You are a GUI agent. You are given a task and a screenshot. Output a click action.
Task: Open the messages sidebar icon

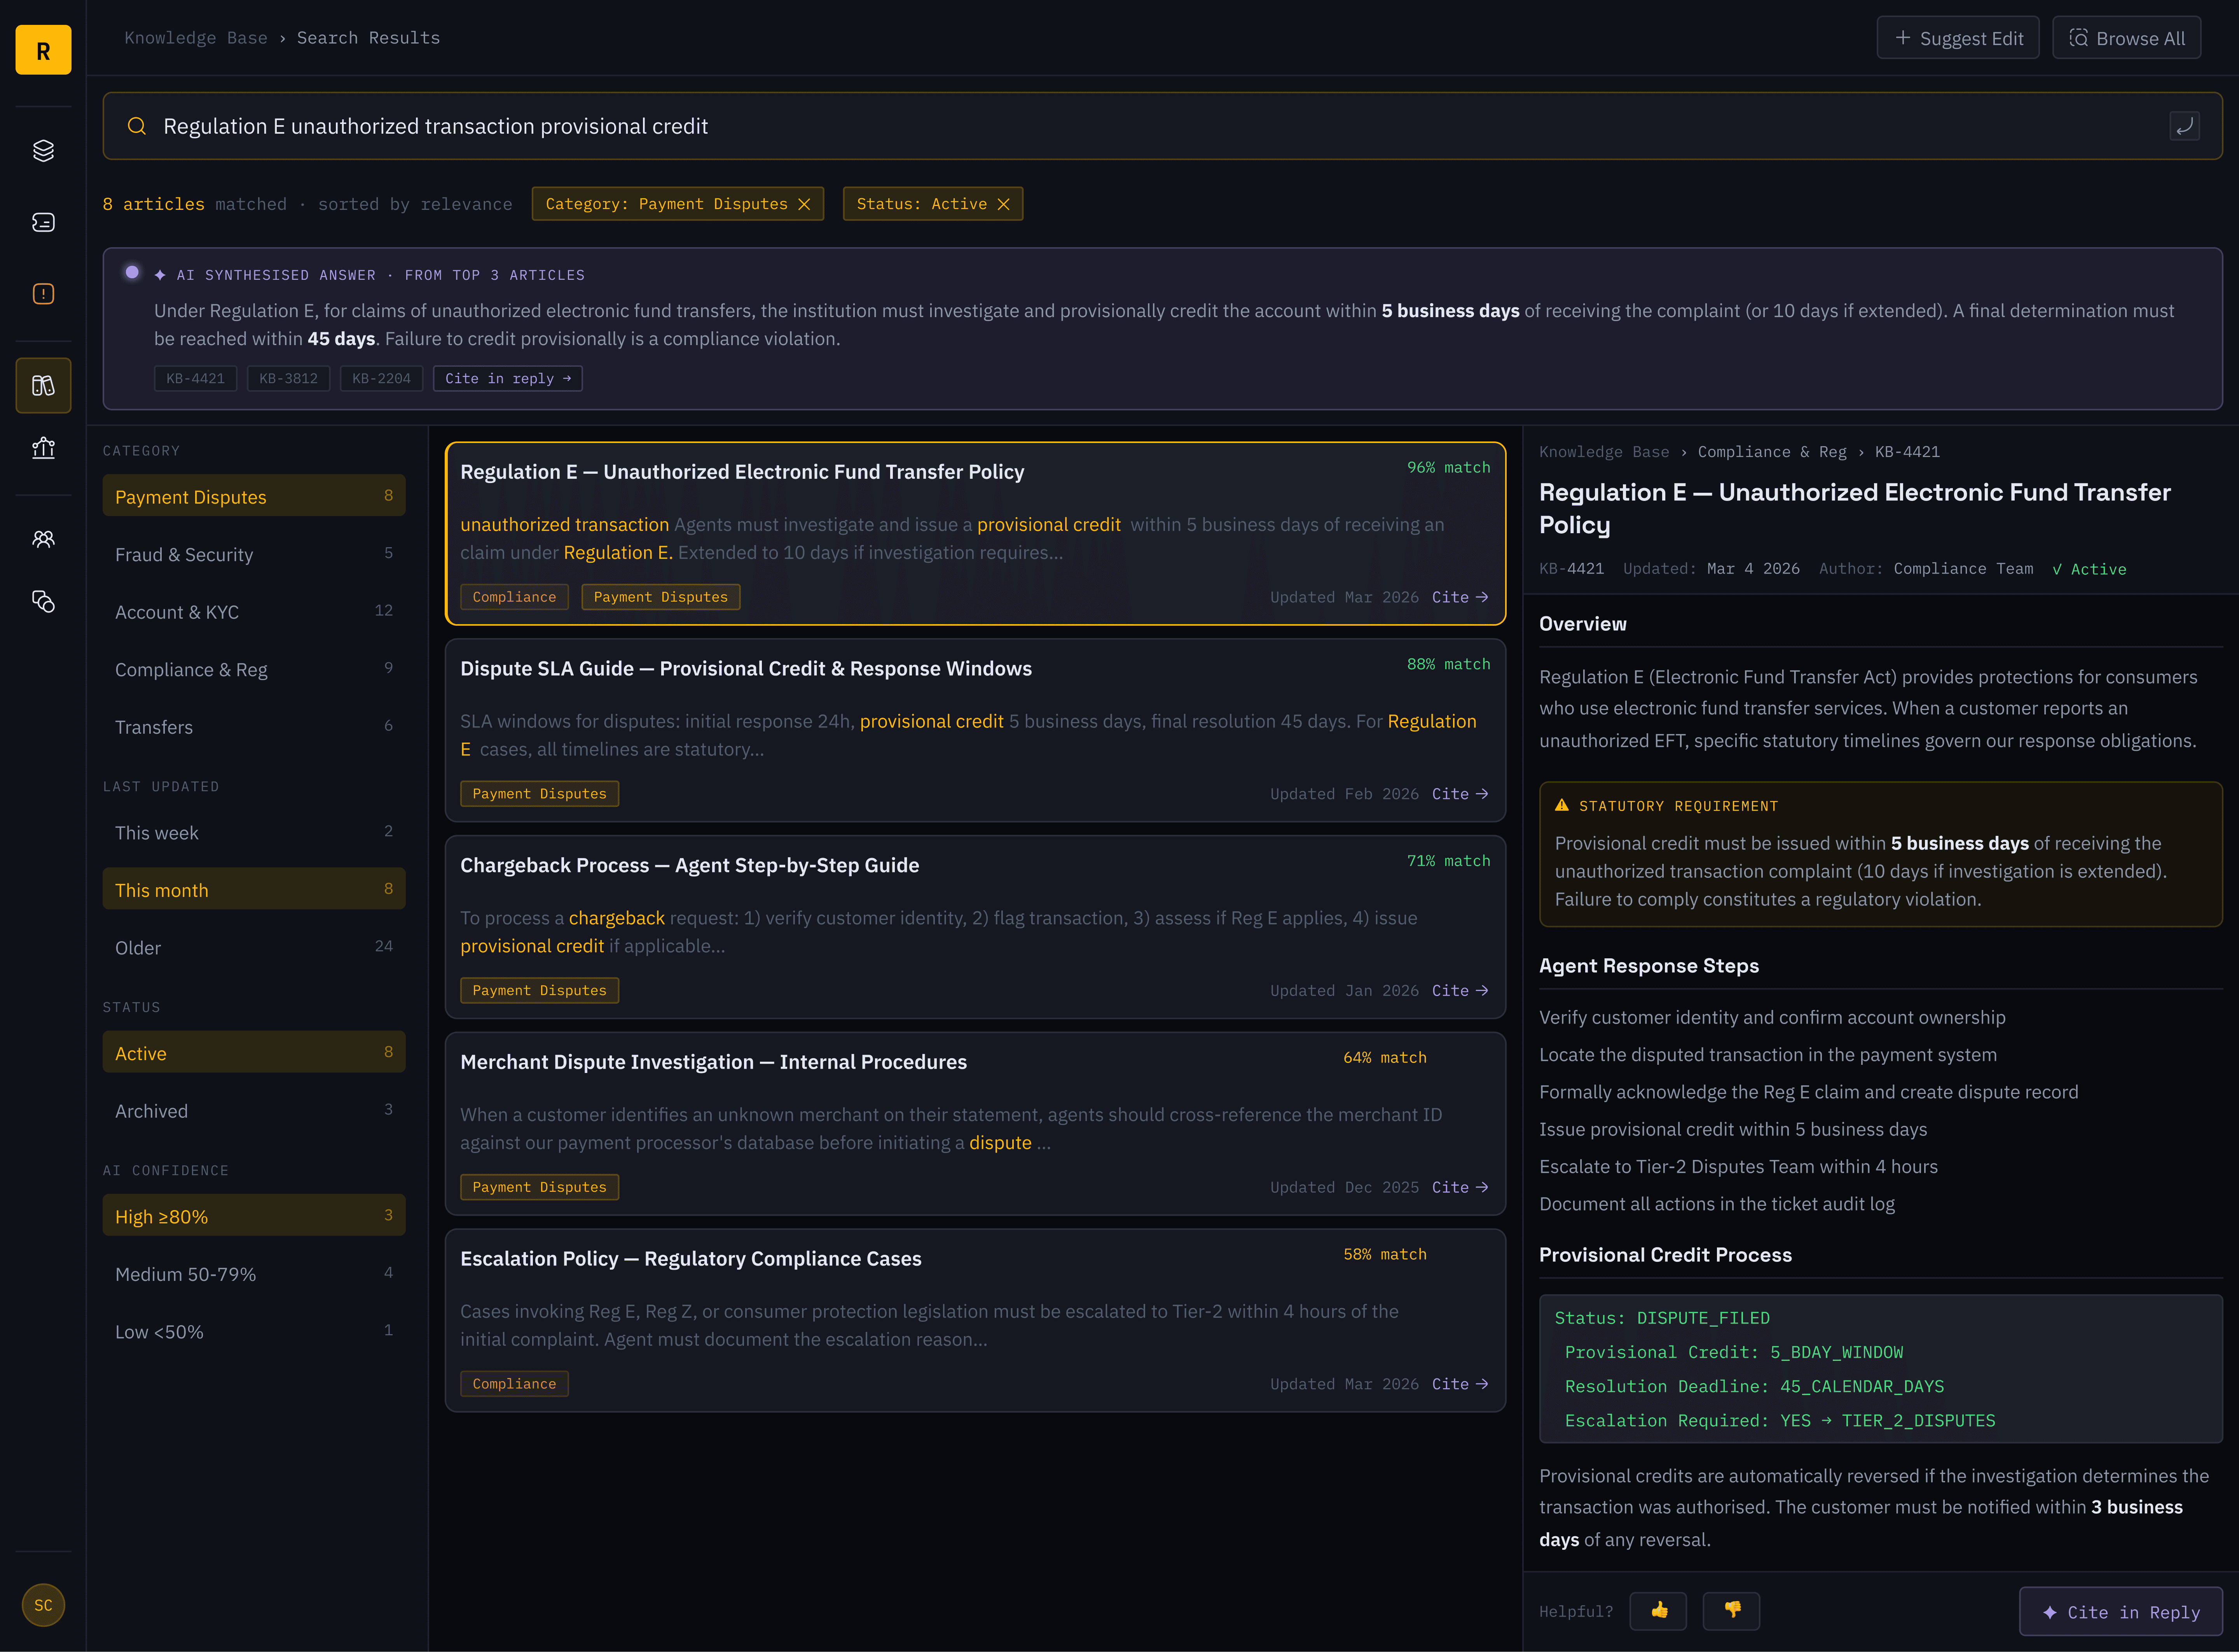[43, 222]
